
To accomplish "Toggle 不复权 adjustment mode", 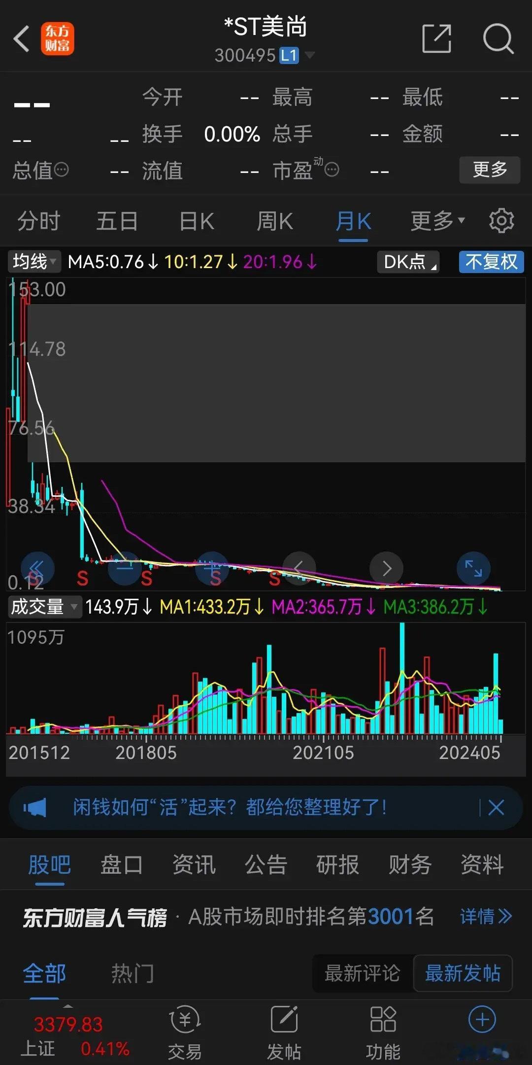I will [x=491, y=261].
